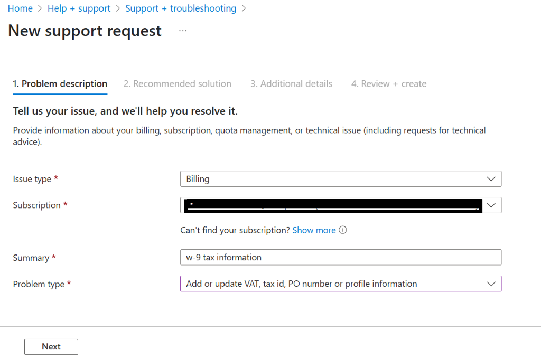Navigate to Home breadcrumb
This screenshot has height=359, width=541.
21,8
